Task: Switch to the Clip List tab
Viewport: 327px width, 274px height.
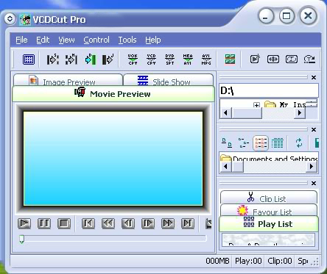Action: (269, 198)
